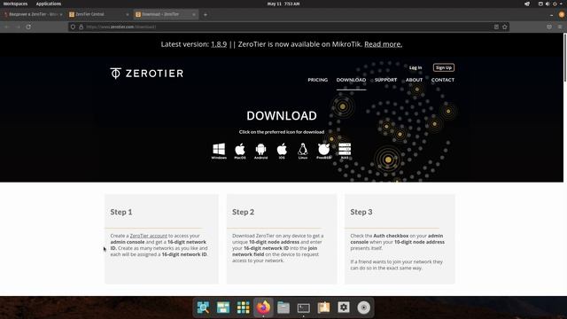Open the Workspaces menu in top bar
Viewport: 567px width, 319px height.
[15, 4]
